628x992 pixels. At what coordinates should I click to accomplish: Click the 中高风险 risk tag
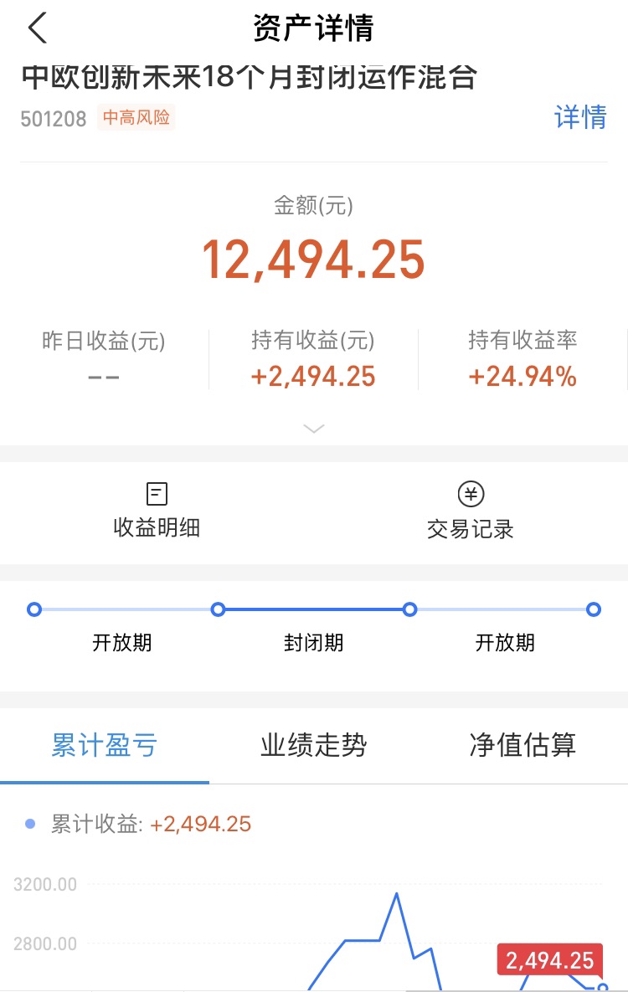coord(136,118)
